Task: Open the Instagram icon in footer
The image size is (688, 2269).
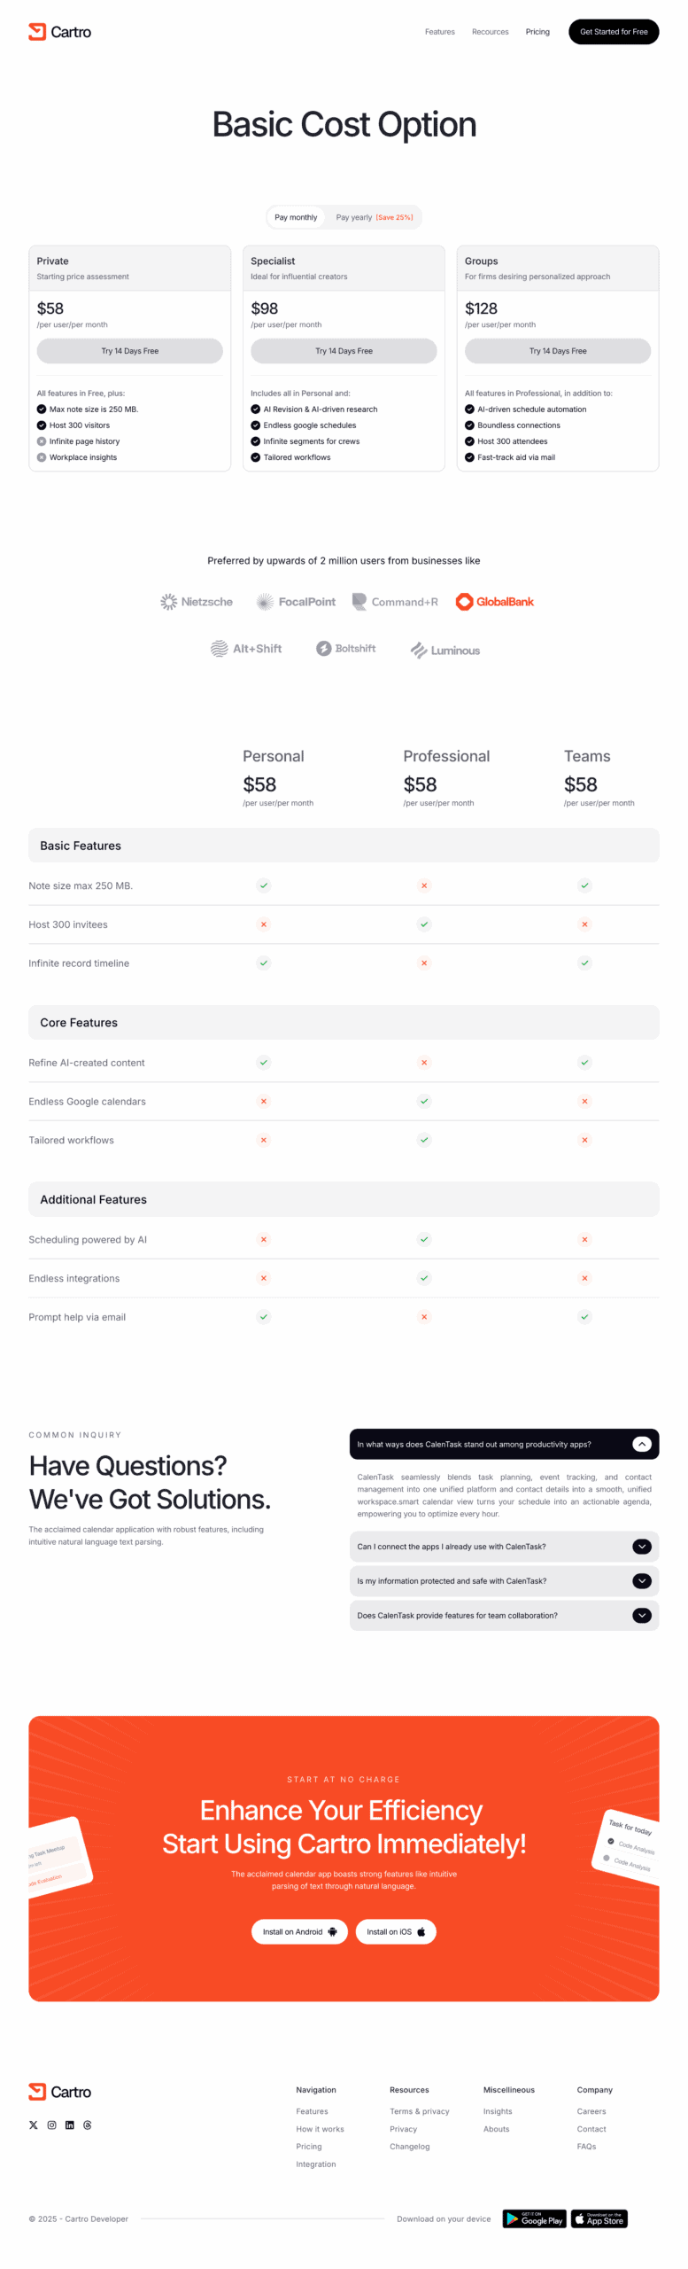Action: (51, 2125)
